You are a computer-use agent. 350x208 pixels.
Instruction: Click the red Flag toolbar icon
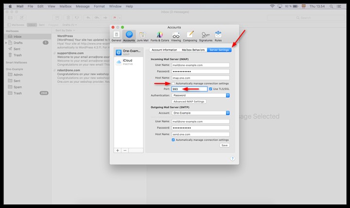coord(115,17)
